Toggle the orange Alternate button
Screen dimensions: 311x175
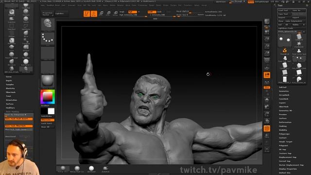[x=48, y=120]
